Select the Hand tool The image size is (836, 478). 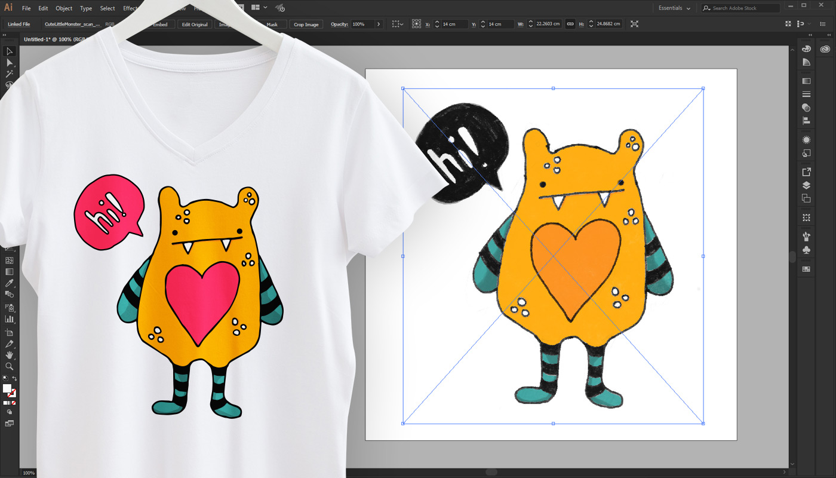click(10, 355)
